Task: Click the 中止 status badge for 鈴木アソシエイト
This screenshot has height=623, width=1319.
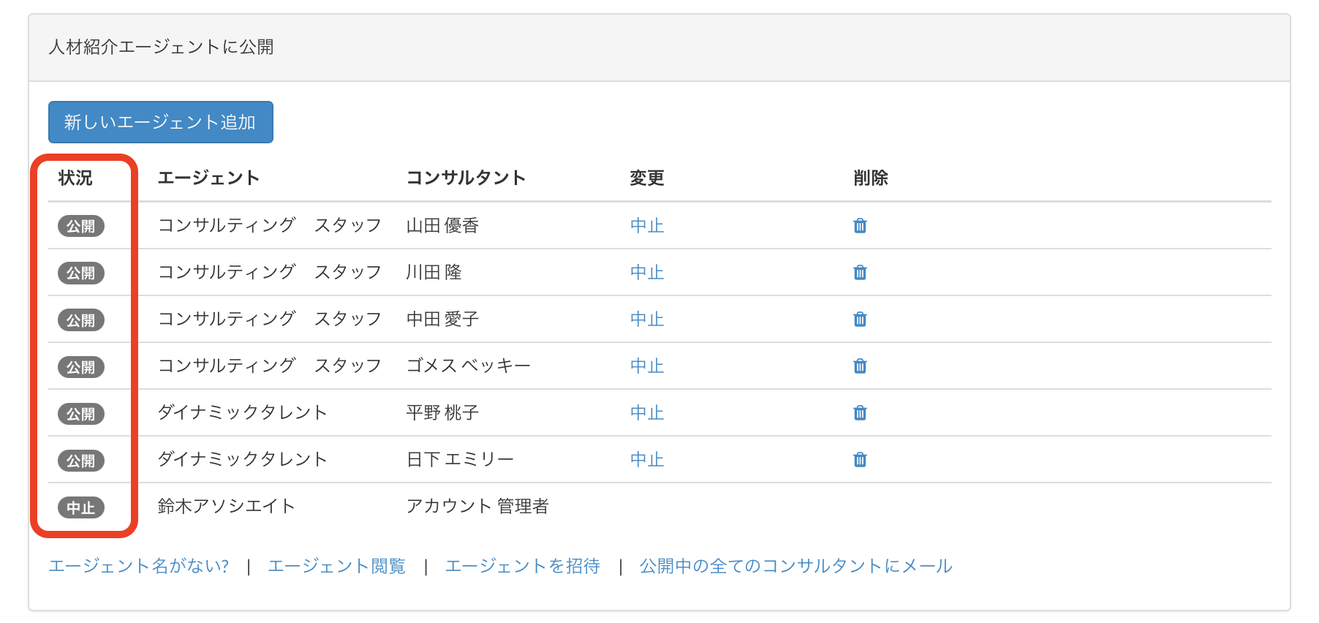Action: click(x=80, y=507)
